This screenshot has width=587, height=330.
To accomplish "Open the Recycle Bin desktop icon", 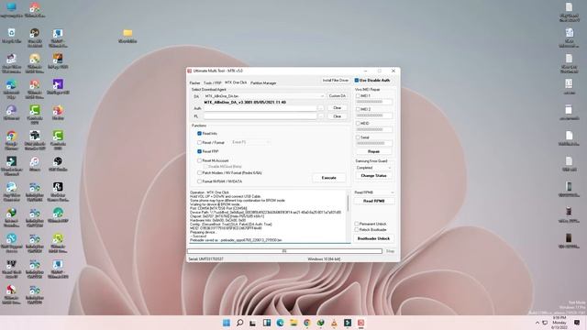I will click(12, 36).
